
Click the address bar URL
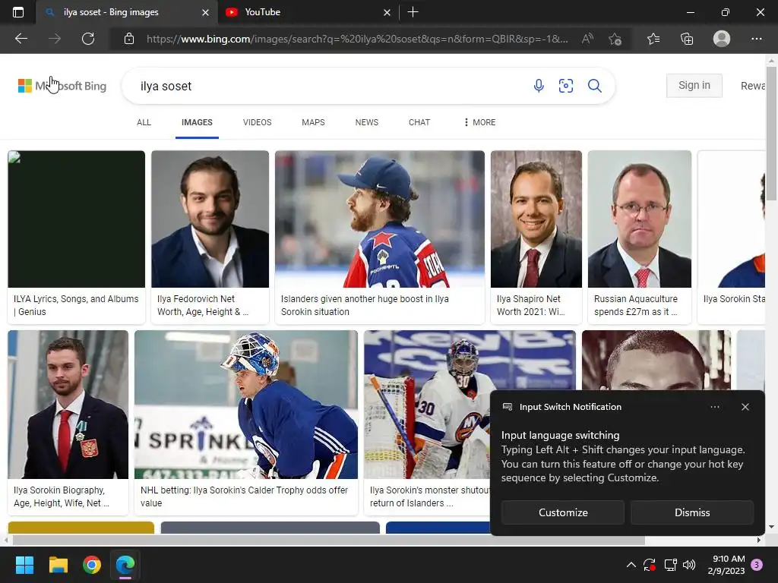click(x=357, y=39)
